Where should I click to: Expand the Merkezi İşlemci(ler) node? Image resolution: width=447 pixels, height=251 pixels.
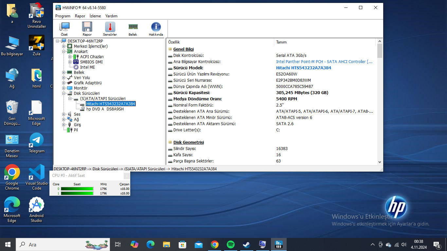coord(64,46)
